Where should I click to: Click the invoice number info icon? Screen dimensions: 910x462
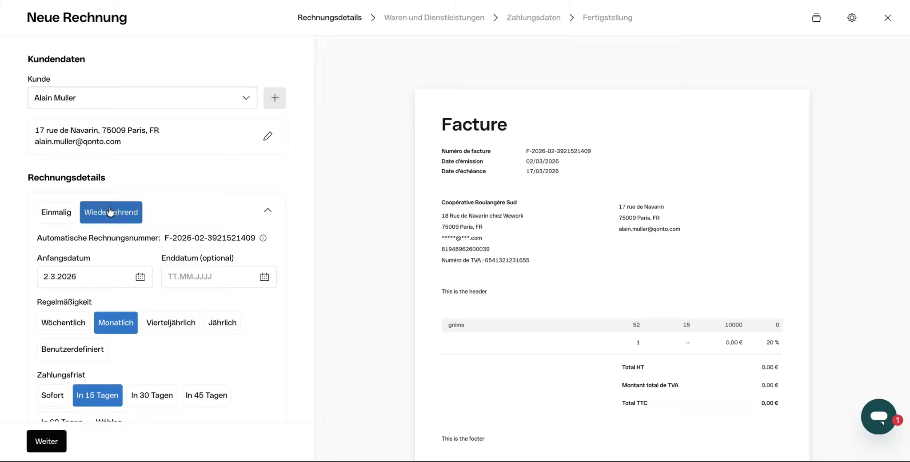pyautogui.click(x=263, y=238)
